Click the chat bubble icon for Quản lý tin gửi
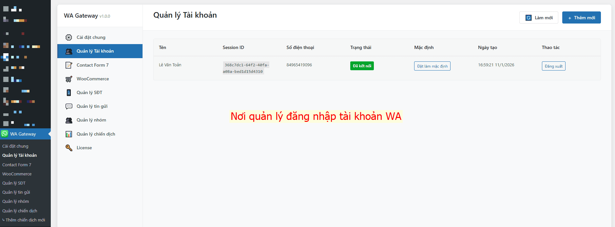Screen dimensions: 615x227 point(69,106)
